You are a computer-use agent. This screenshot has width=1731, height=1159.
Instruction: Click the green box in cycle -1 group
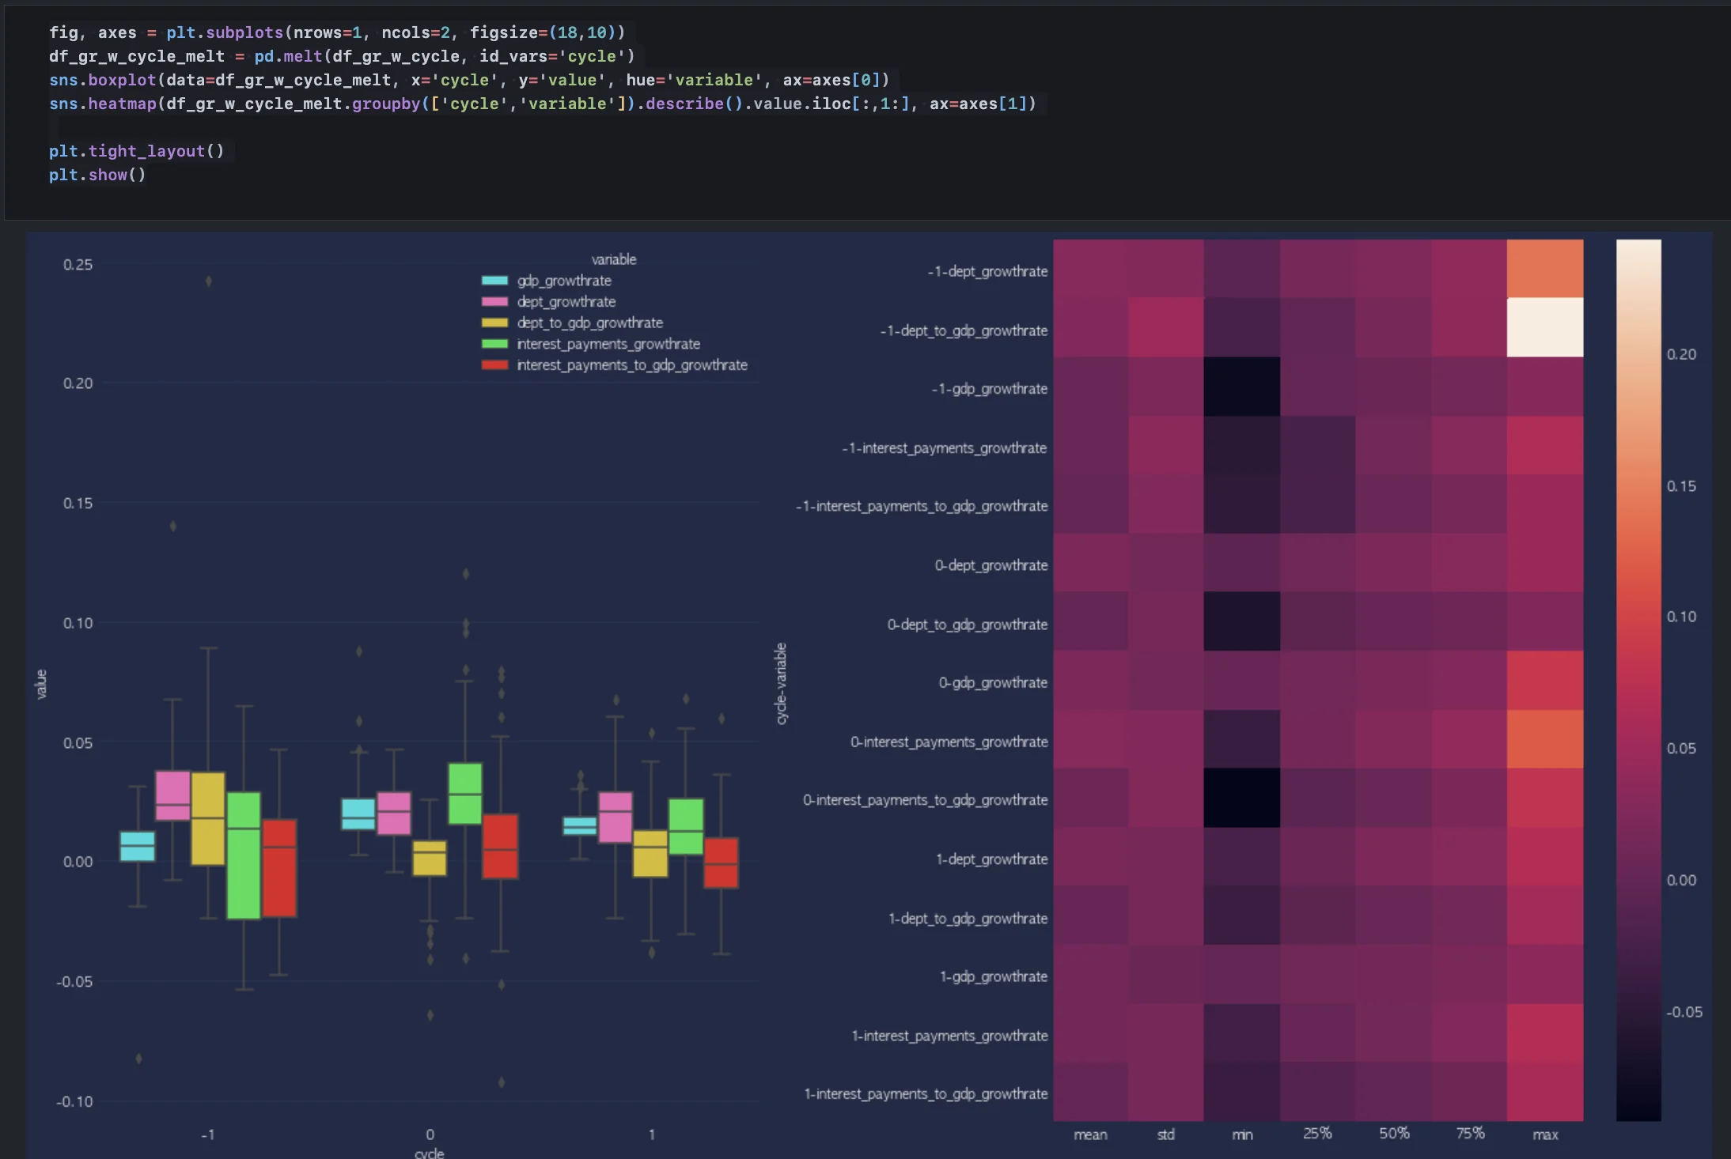(x=244, y=855)
